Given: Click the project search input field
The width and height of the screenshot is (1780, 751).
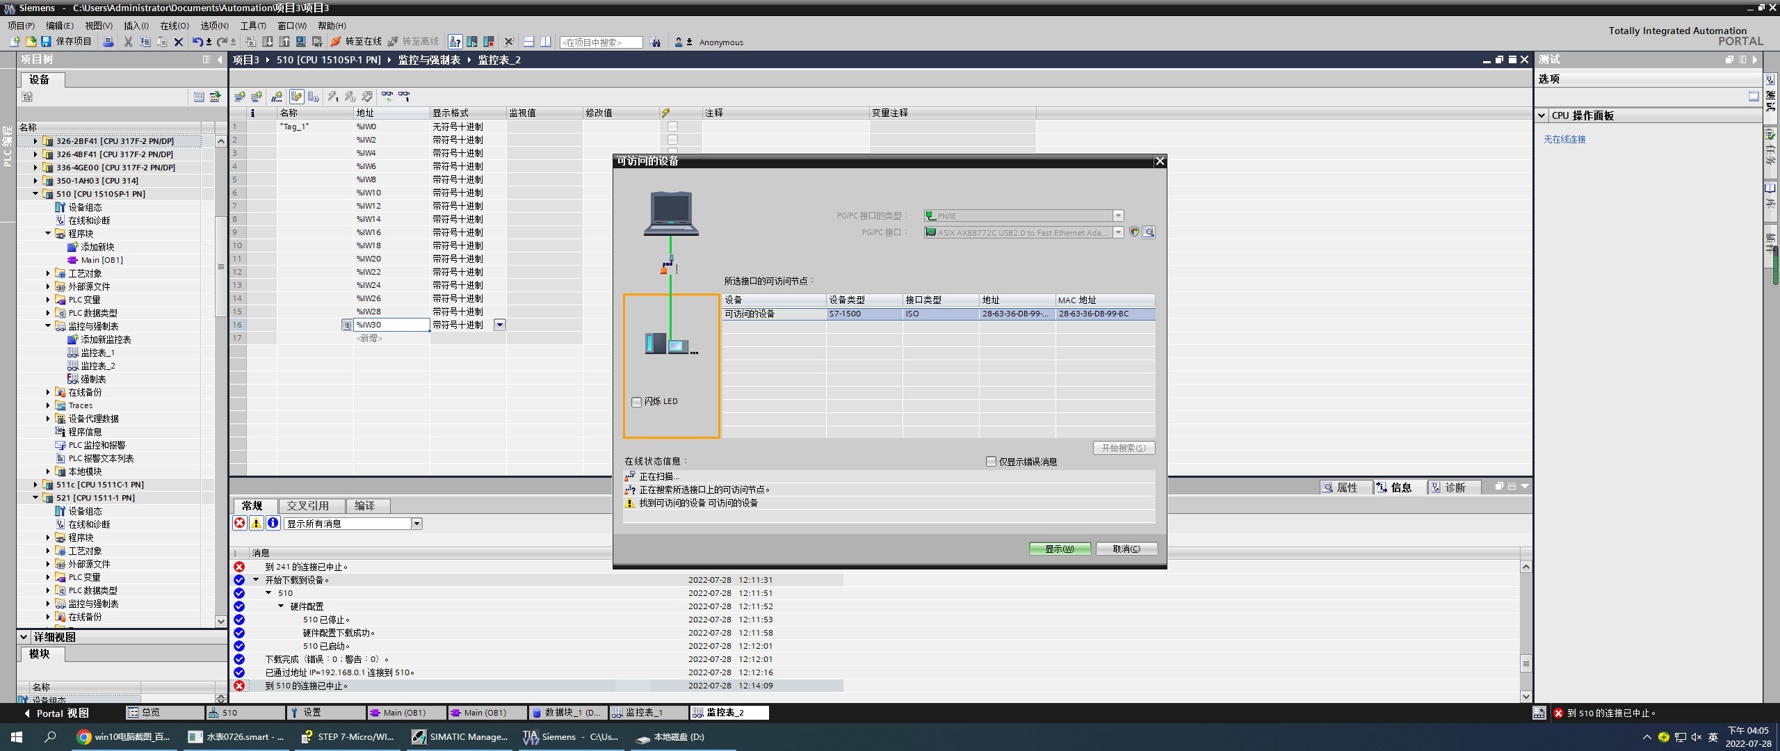Looking at the screenshot, I should click(600, 42).
